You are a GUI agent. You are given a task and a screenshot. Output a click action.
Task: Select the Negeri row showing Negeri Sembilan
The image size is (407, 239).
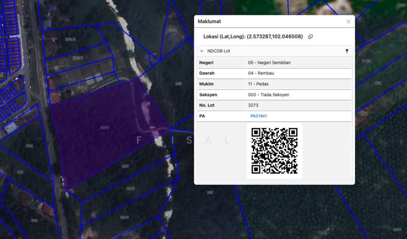[x=274, y=62]
